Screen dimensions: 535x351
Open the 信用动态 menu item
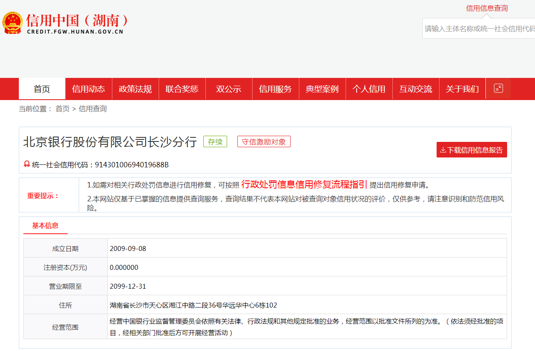click(x=89, y=89)
